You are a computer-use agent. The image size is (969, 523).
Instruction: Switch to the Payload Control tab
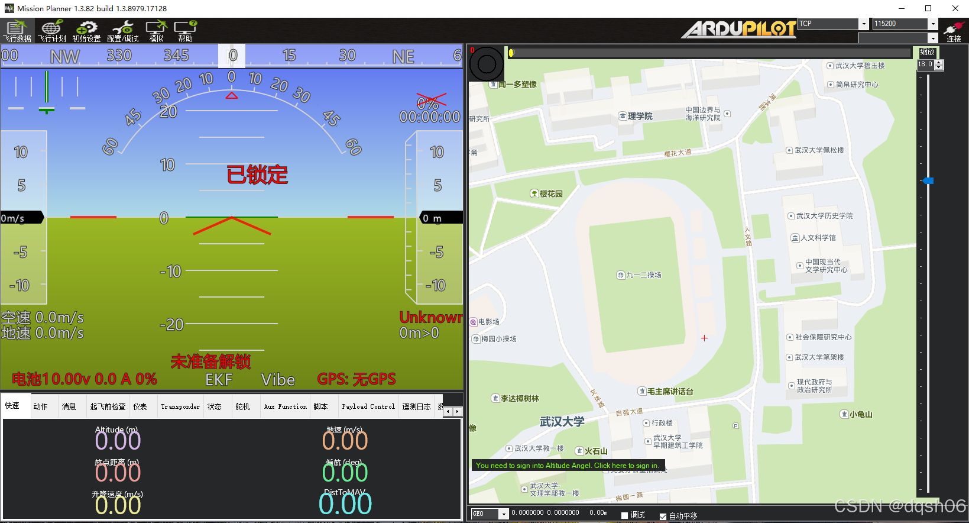(x=368, y=406)
